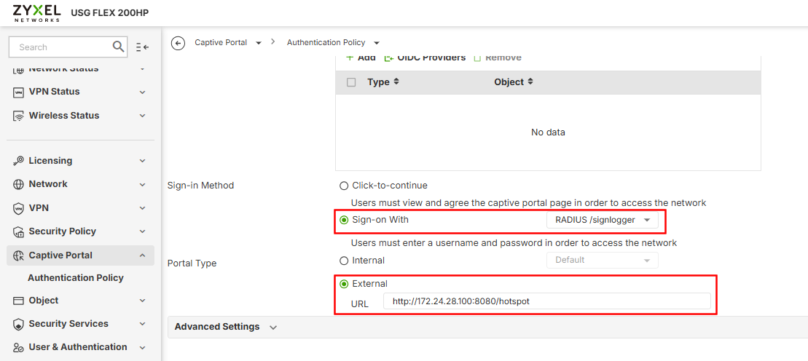Click the OIDC Providers button
Image resolution: width=808 pixels, height=361 pixels.
coord(425,57)
